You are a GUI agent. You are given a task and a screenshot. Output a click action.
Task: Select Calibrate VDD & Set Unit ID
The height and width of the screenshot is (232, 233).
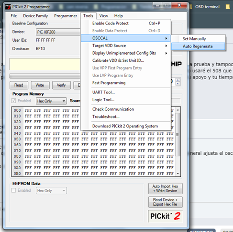[126, 60]
